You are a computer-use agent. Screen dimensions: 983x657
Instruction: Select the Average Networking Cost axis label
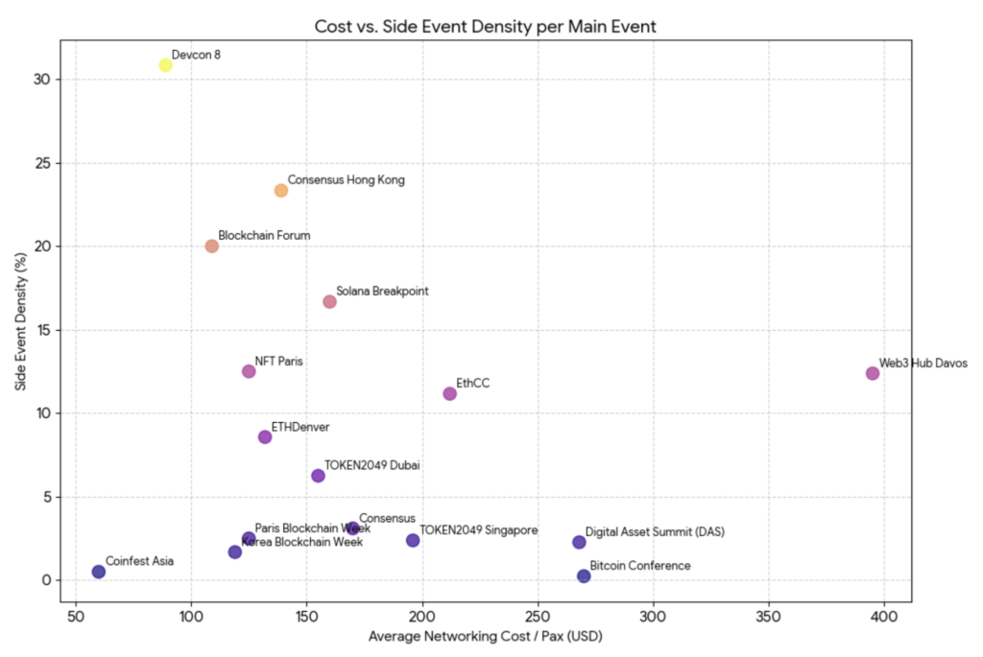click(486, 636)
